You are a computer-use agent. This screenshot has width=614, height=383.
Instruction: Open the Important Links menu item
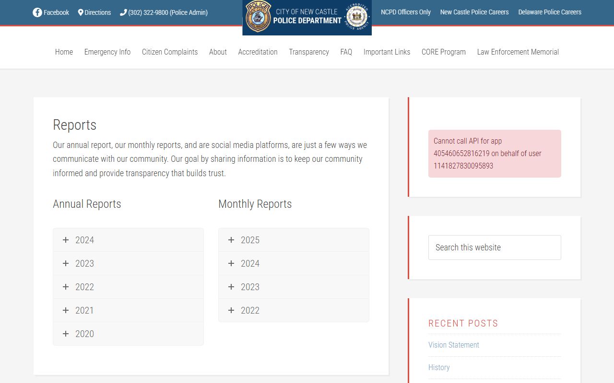387,52
